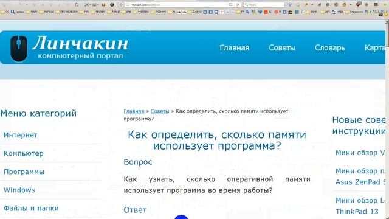Open the Мини обзор Asus ZenPad link
This screenshot has width=389, height=219.
360,176
